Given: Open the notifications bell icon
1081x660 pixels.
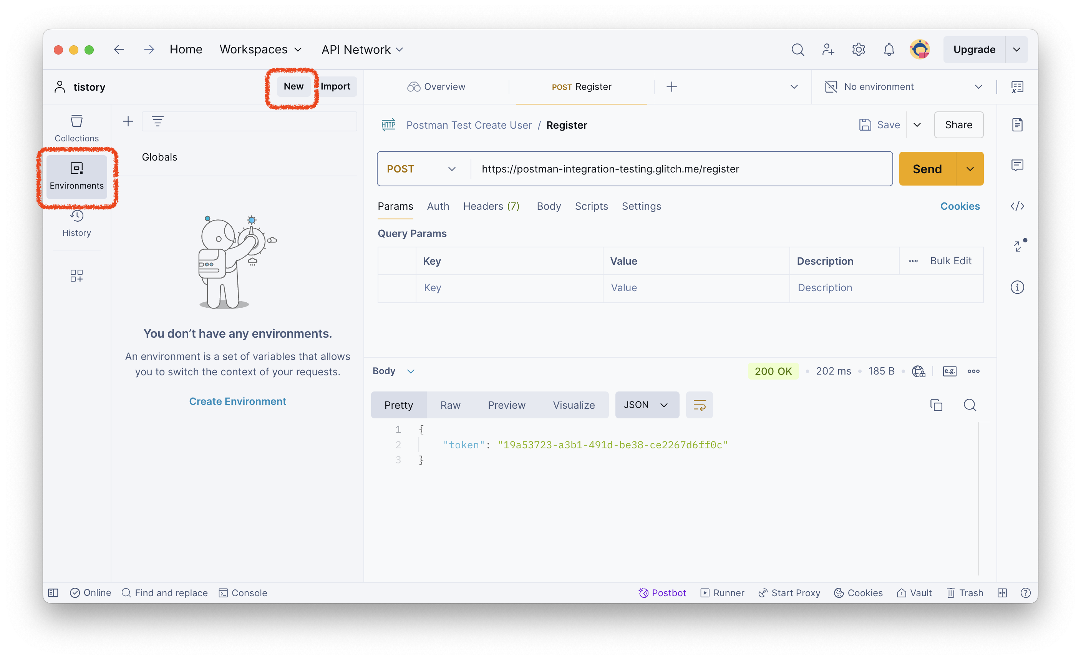Looking at the screenshot, I should (x=889, y=50).
